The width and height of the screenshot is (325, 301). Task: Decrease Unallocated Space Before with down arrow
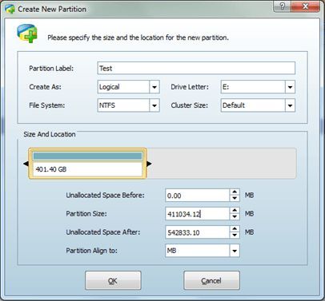click(235, 199)
